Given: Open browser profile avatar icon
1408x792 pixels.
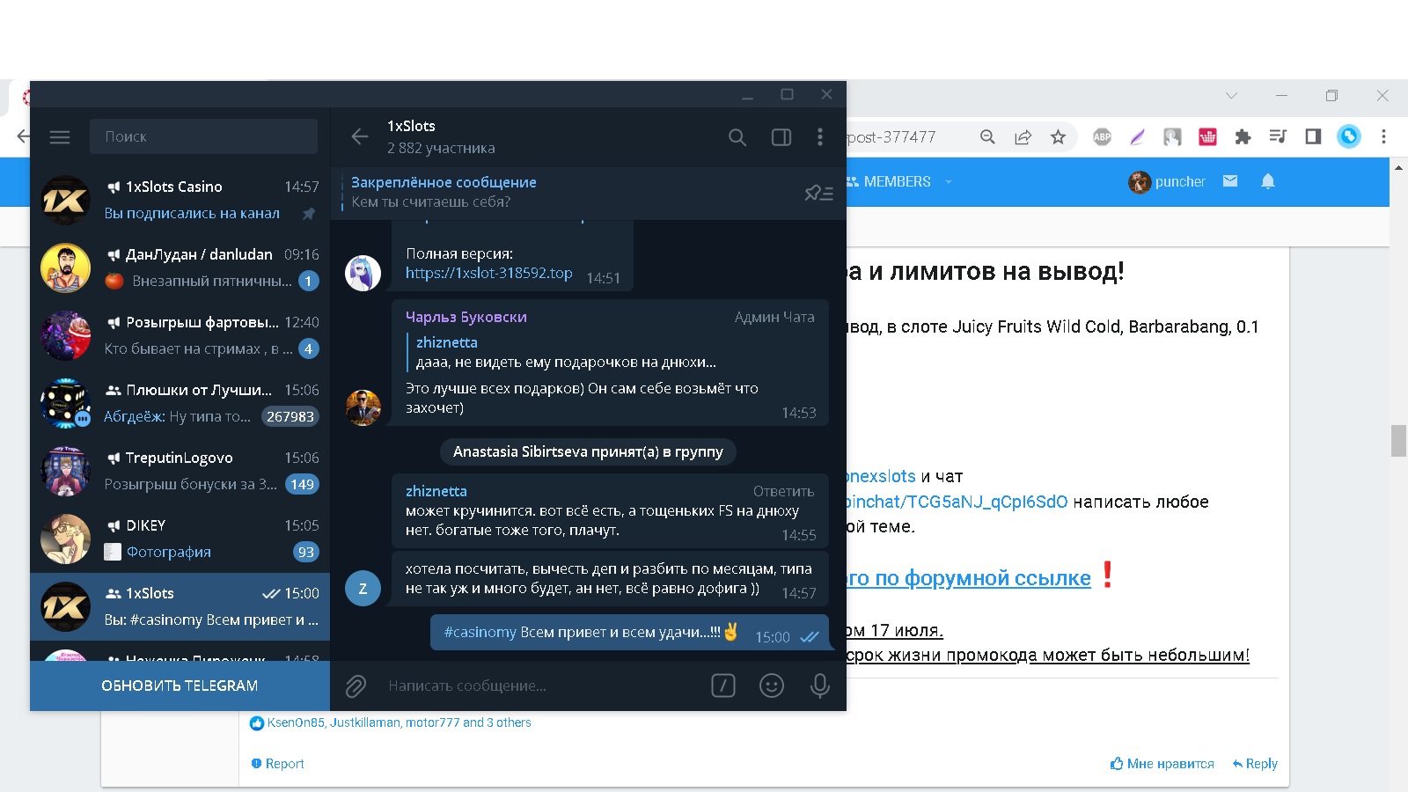Looking at the screenshot, I should click(x=1348, y=136).
